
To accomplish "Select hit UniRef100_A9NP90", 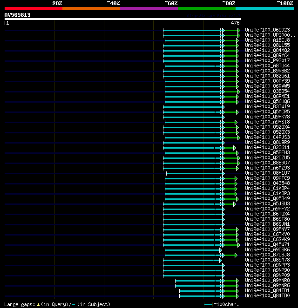I will (267, 270).
